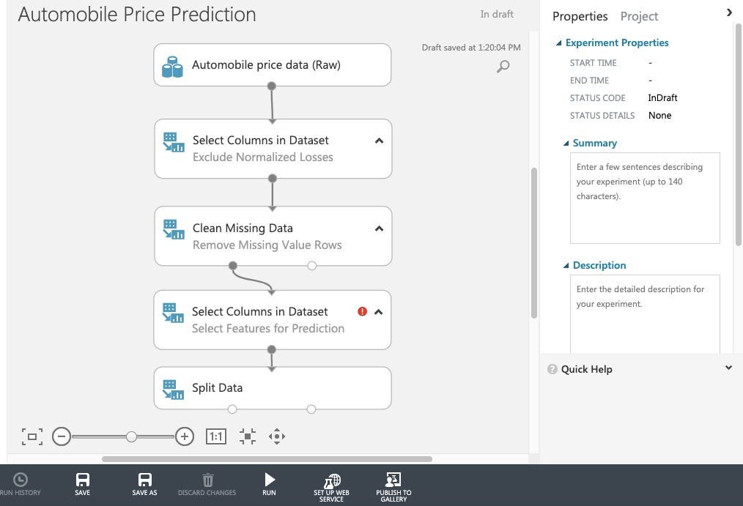Click into the Summary text box
743x506 pixels.
click(645, 198)
